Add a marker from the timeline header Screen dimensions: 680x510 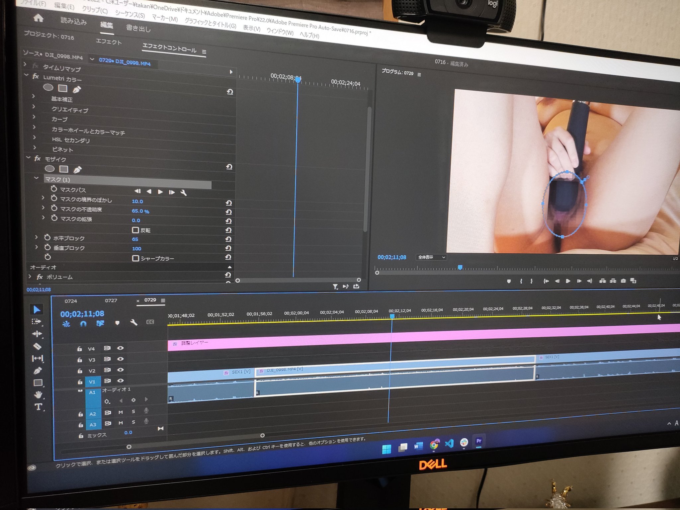point(117,322)
